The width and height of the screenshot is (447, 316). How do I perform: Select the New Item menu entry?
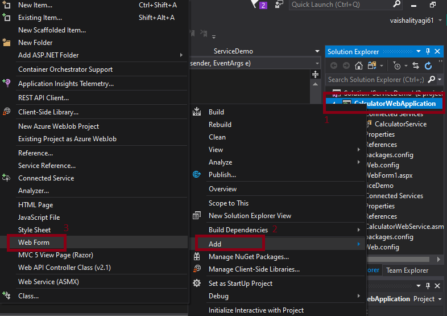(x=94, y=5)
